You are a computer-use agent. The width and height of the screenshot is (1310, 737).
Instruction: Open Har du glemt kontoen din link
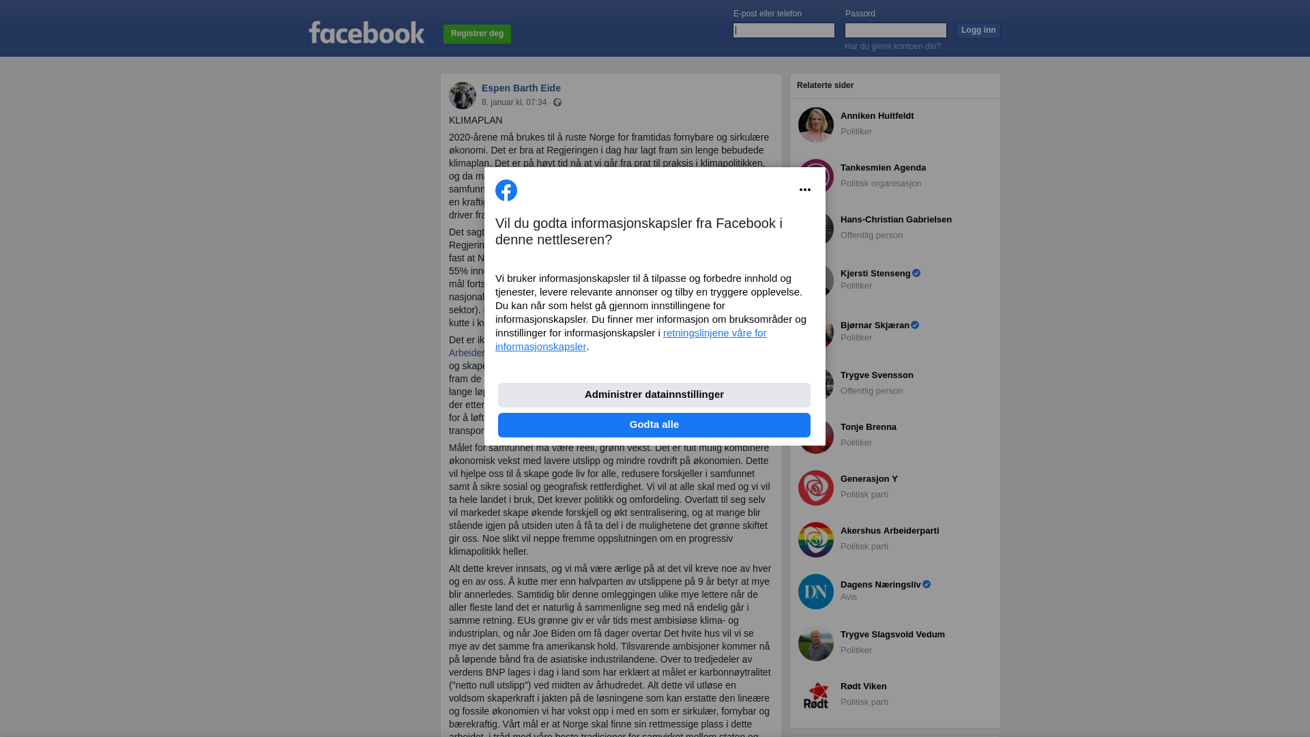[x=892, y=46]
